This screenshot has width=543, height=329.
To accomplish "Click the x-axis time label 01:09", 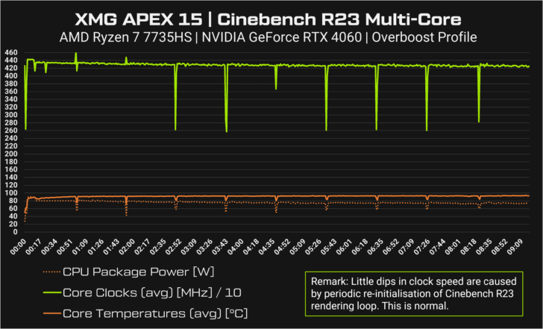I will click(x=81, y=247).
